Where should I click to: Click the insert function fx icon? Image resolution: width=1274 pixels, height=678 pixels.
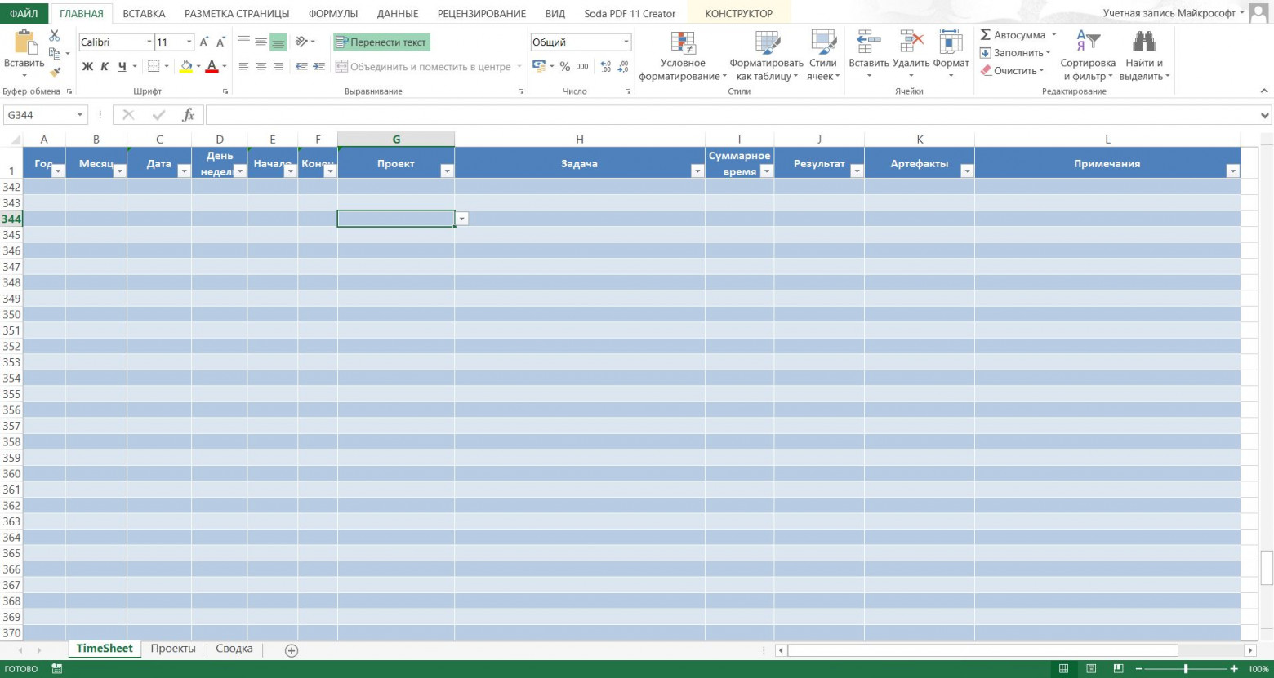pyautogui.click(x=188, y=115)
